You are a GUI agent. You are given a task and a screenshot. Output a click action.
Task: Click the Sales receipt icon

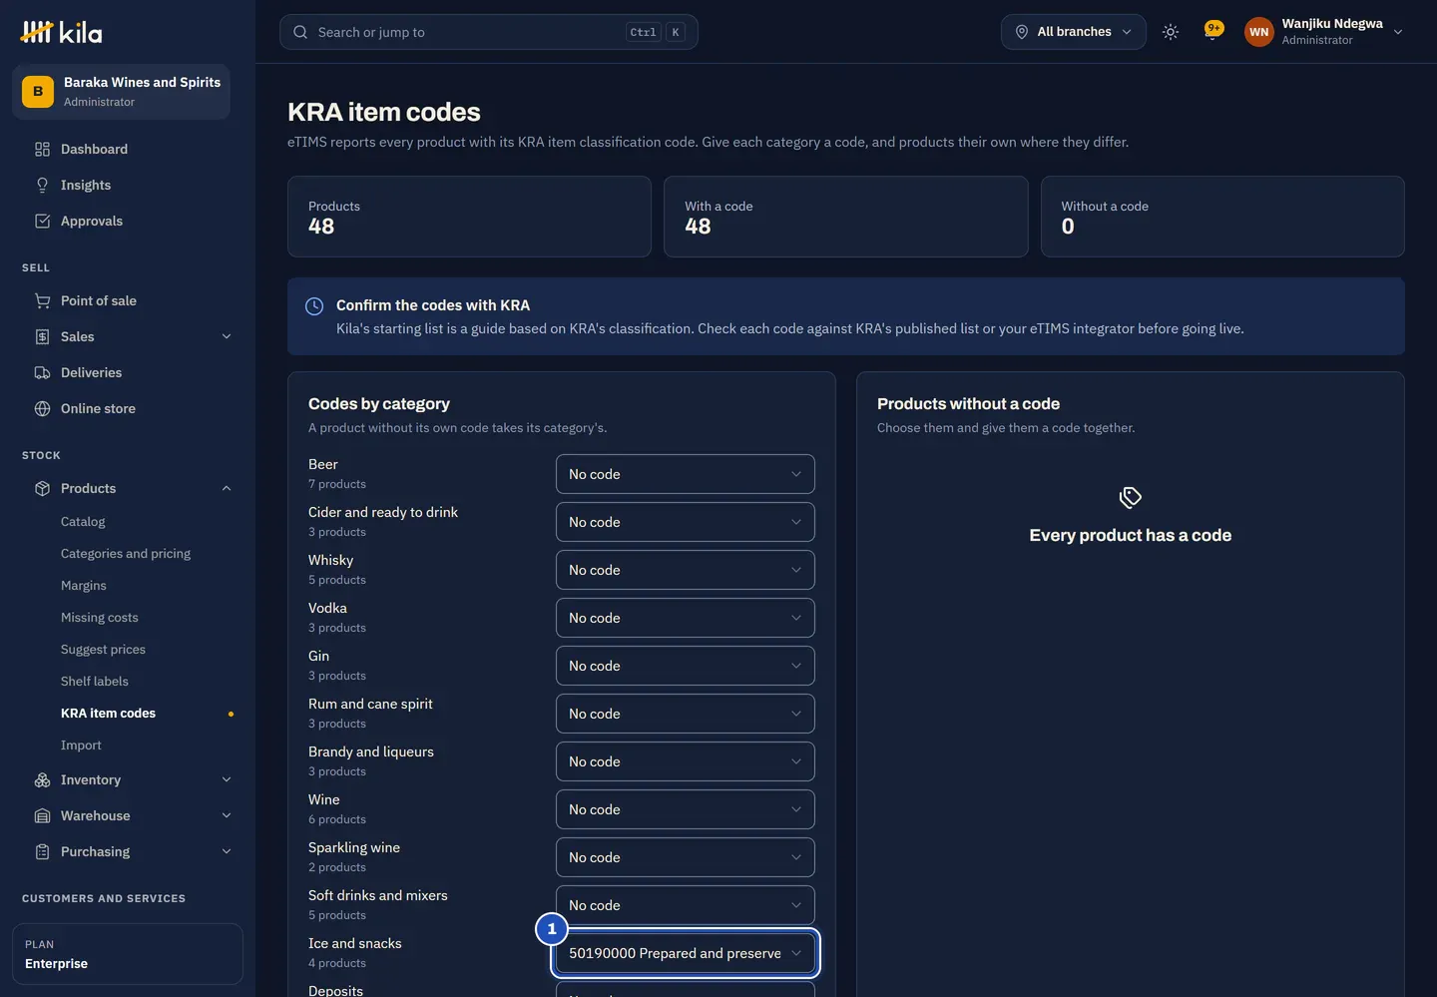(42, 336)
